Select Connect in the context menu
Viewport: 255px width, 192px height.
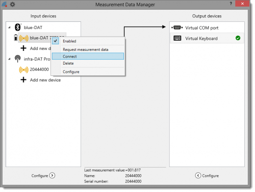click(x=88, y=57)
